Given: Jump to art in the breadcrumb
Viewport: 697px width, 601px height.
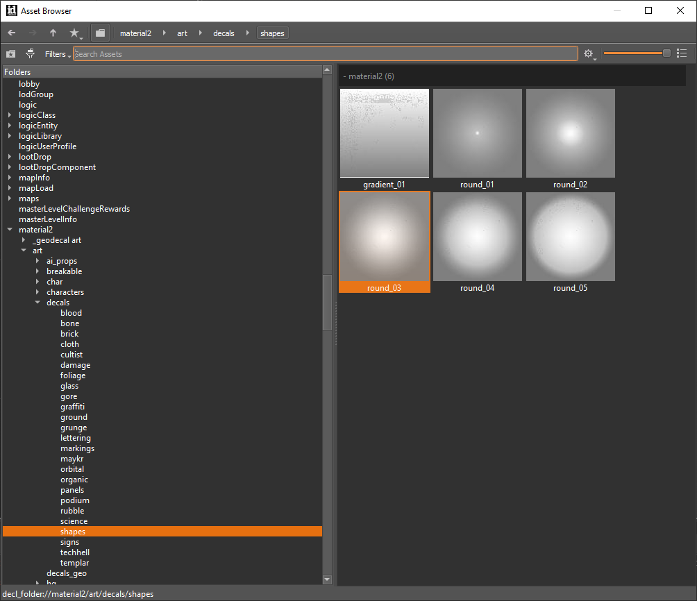Looking at the screenshot, I should (183, 33).
